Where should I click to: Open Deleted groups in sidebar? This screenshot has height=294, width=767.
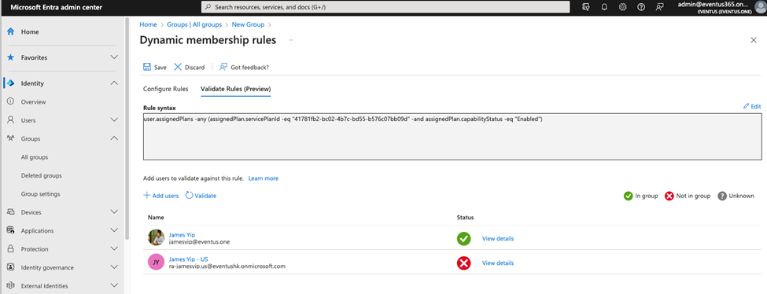click(x=42, y=175)
